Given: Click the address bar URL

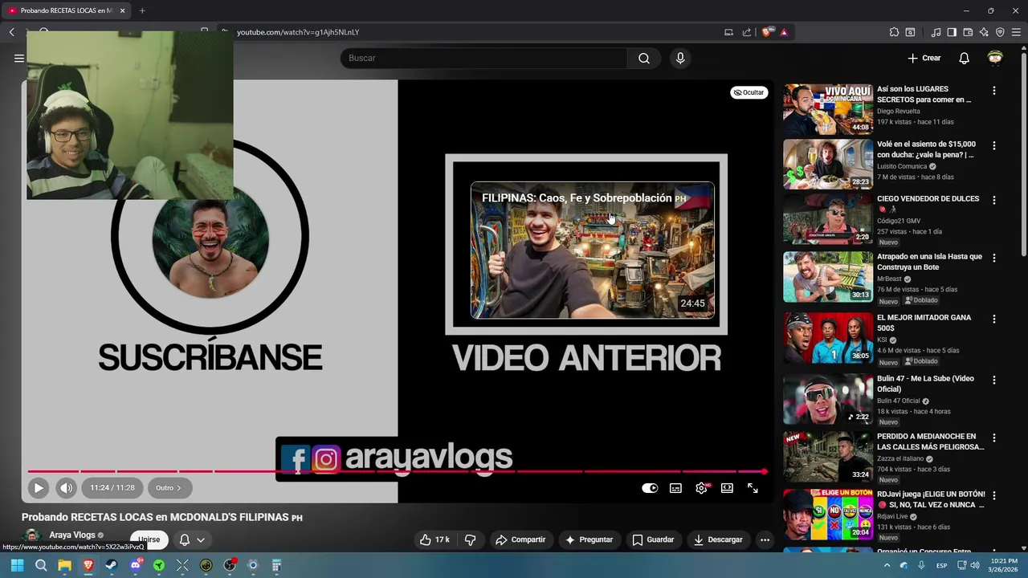Looking at the screenshot, I should pyautogui.click(x=298, y=32).
